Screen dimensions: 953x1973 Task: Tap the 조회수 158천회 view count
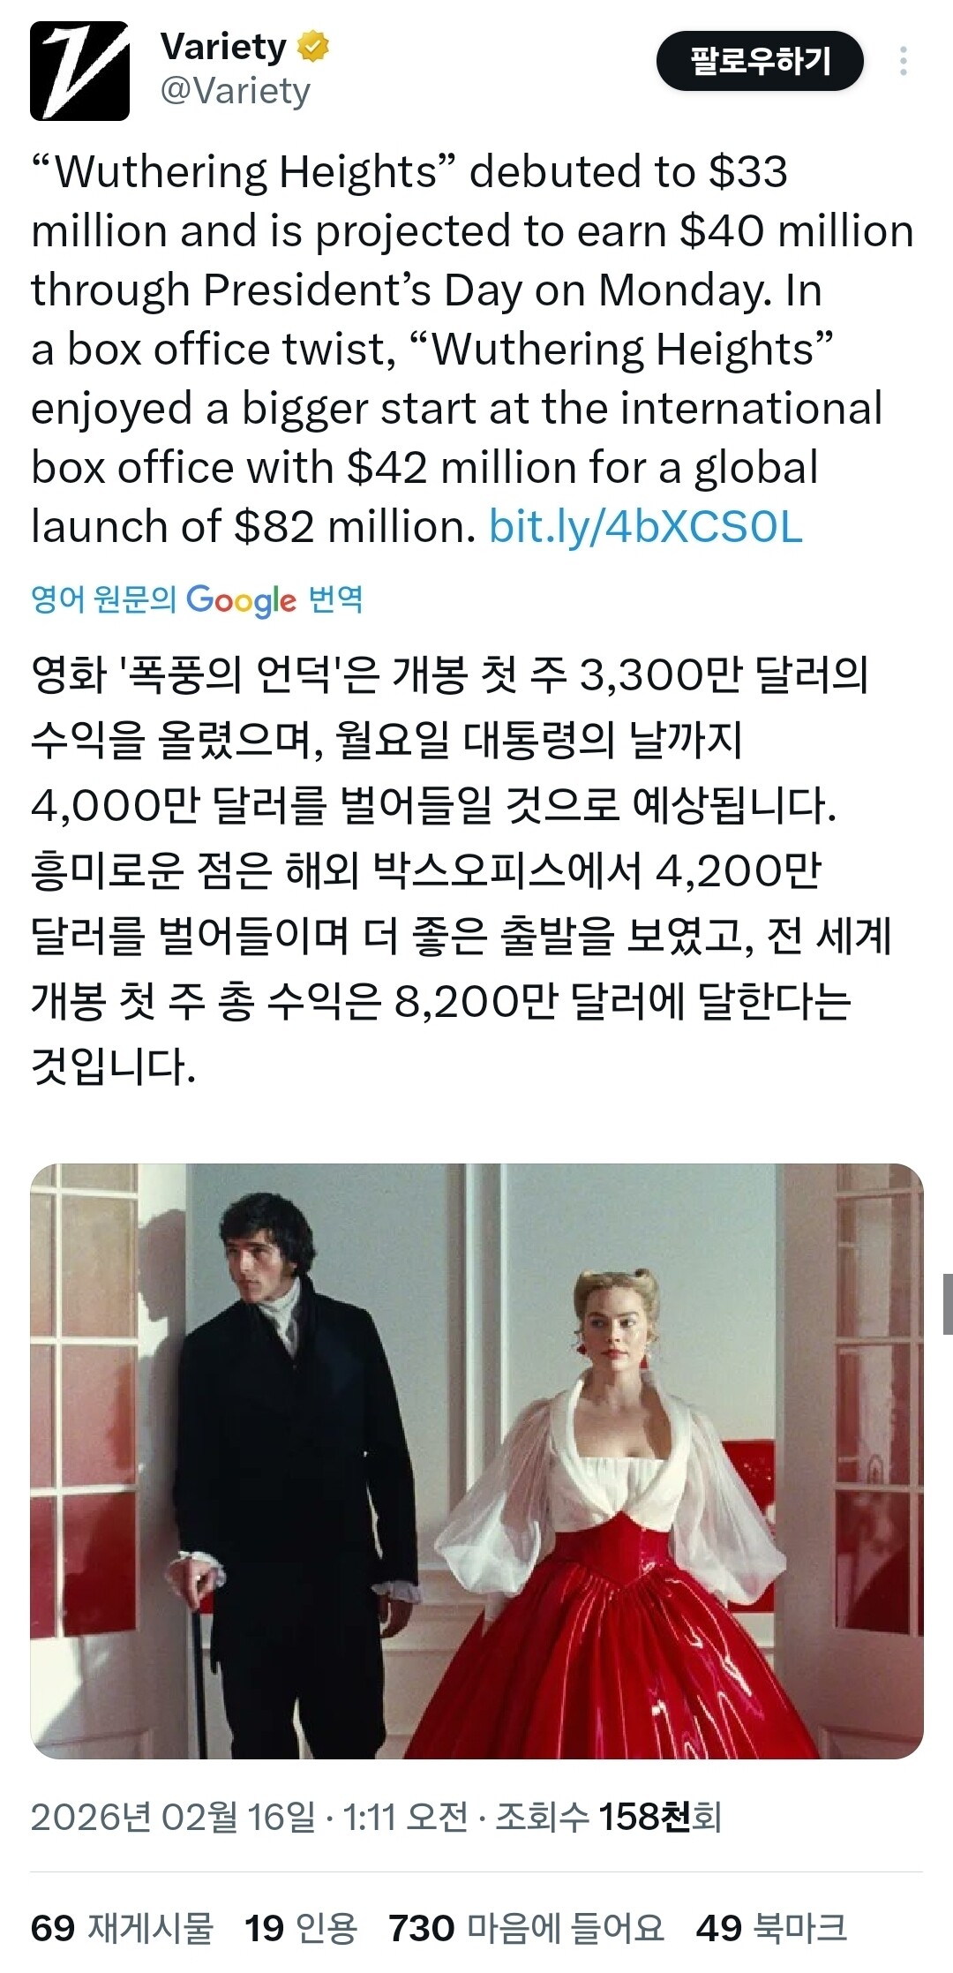tap(609, 1816)
